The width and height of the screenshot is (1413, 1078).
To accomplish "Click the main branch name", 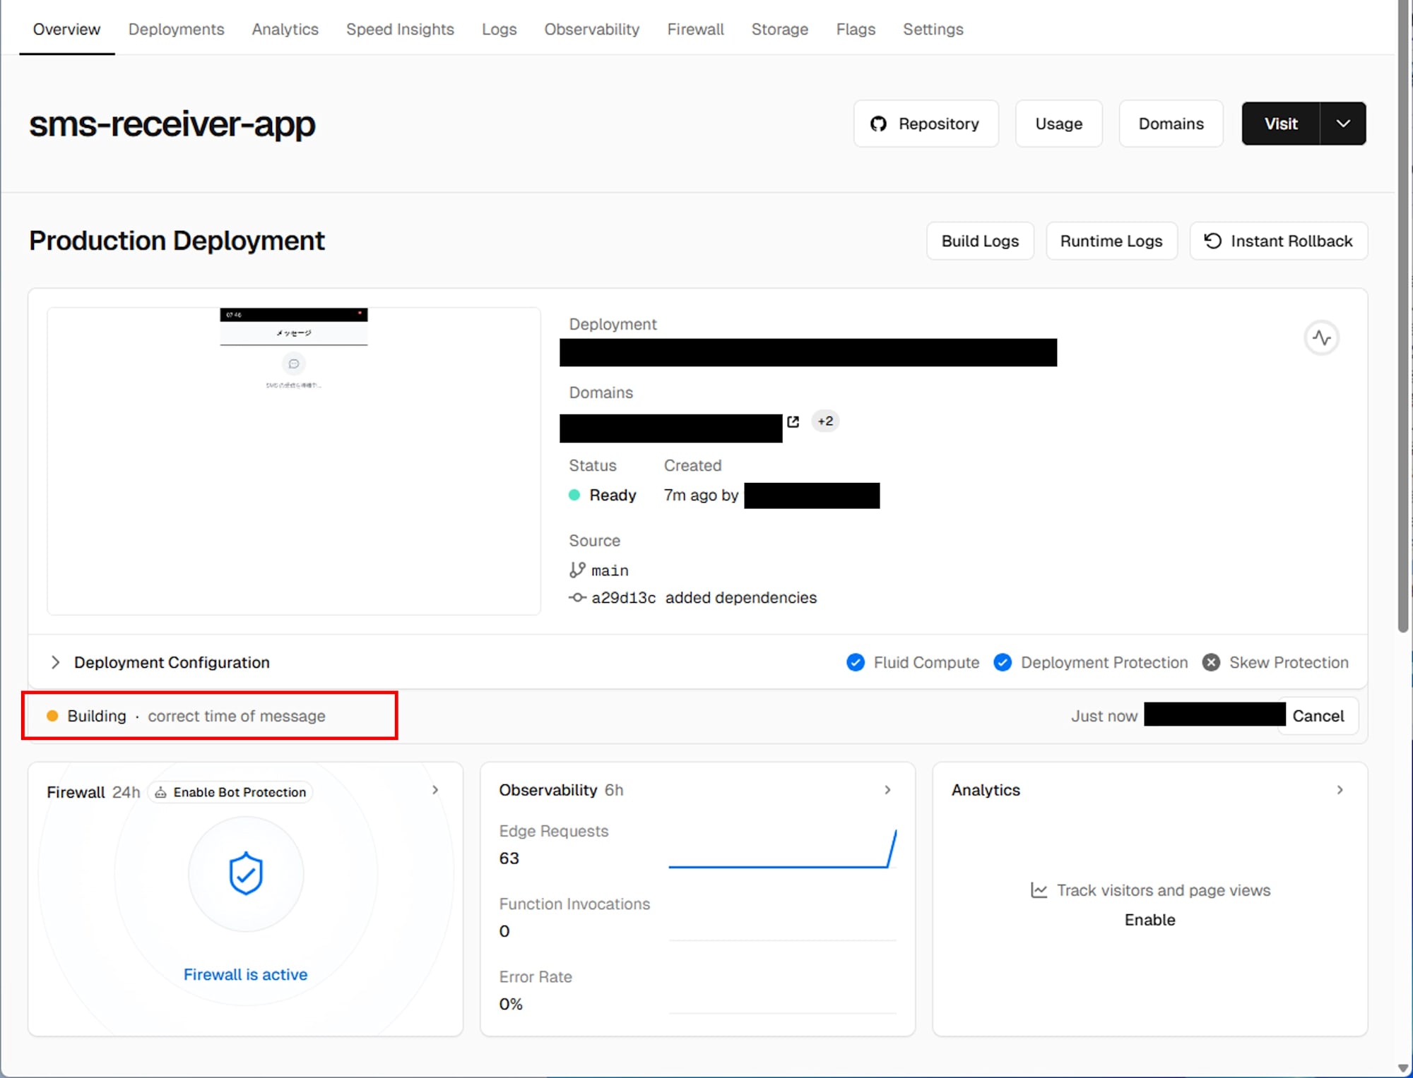I will pyautogui.click(x=610, y=570).
